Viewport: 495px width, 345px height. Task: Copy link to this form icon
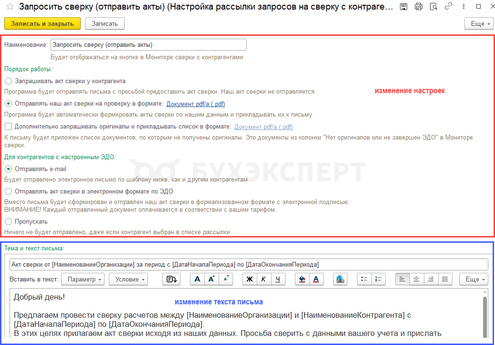(448, 6)
